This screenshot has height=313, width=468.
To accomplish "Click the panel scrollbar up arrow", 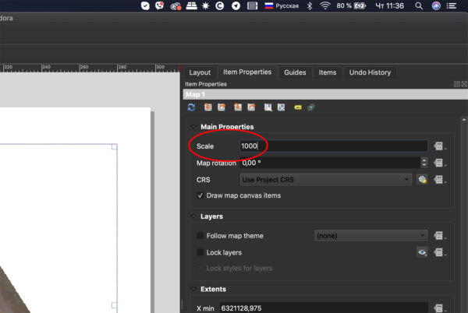I will [x=464, y=120].
